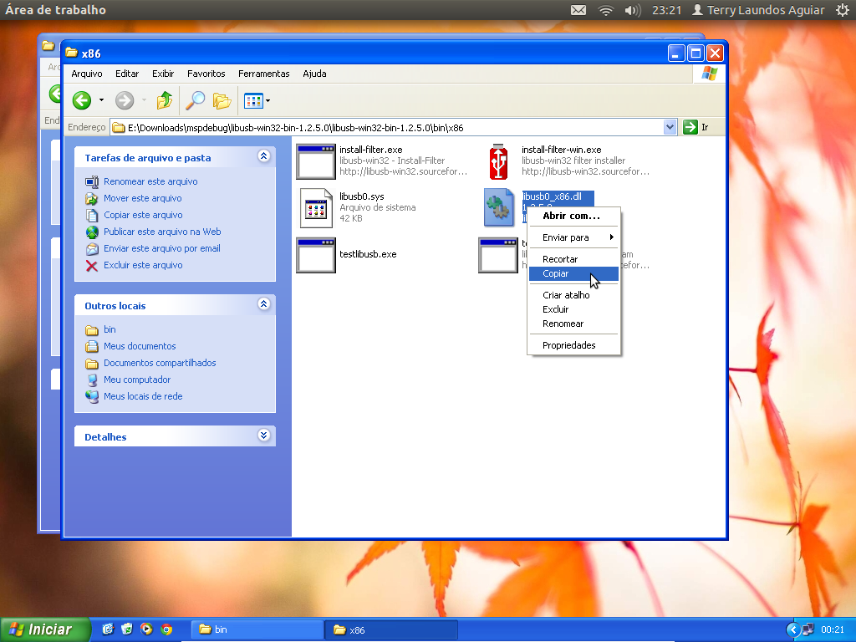Open Meus documentos link
The height and width of the screenshot is (642, 856).
140,346
